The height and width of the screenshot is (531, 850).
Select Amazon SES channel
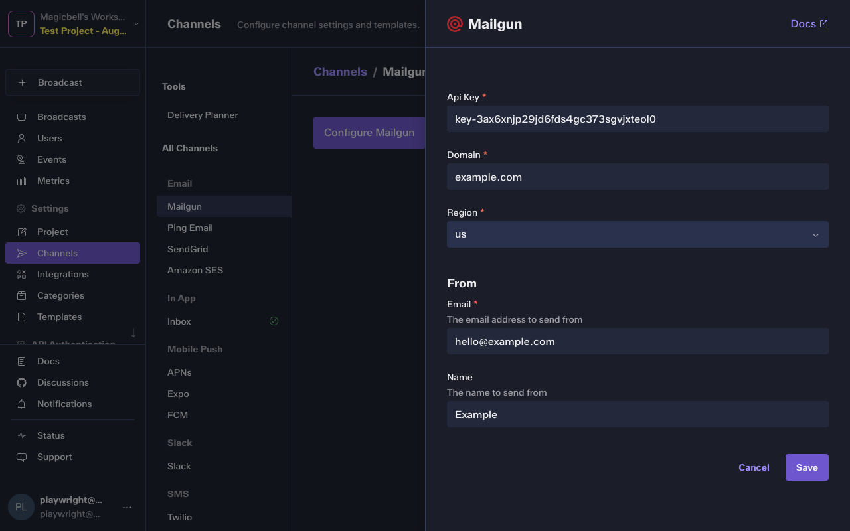tap(224, 270)
